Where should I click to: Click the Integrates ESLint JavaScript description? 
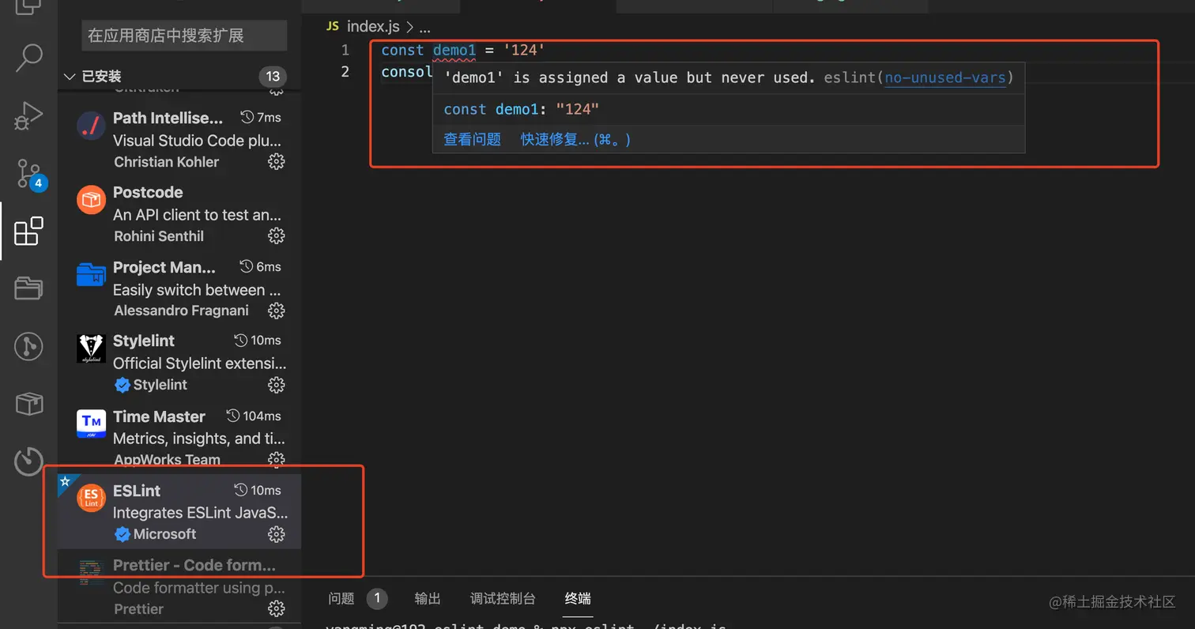click(x=200, y=512)
